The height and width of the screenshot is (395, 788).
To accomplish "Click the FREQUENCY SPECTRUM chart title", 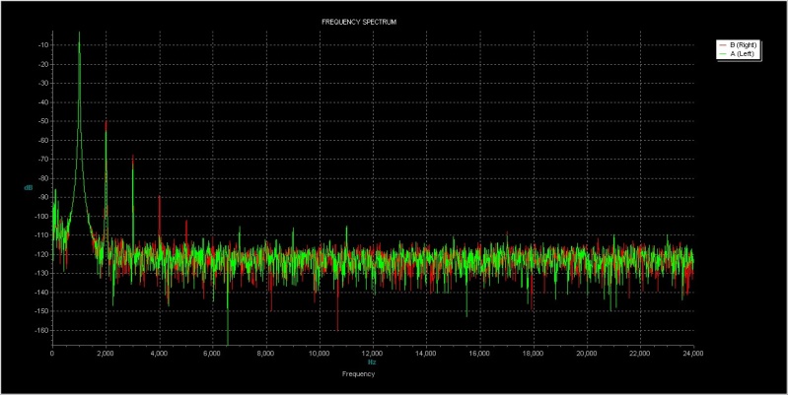I will coord(360,22).
